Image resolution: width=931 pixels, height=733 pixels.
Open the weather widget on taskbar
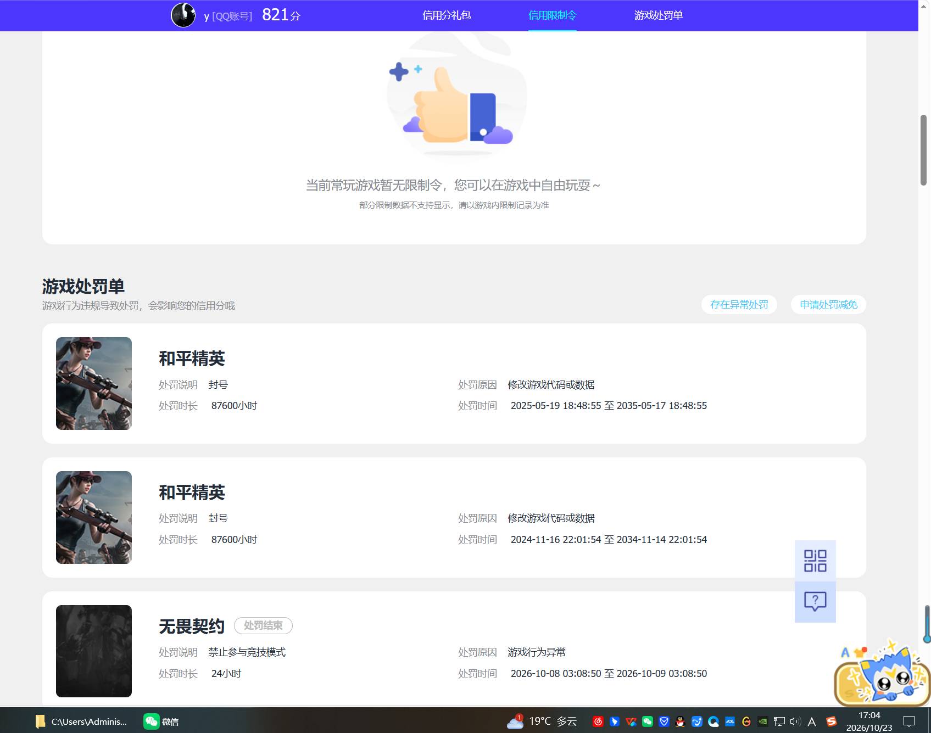542,721
